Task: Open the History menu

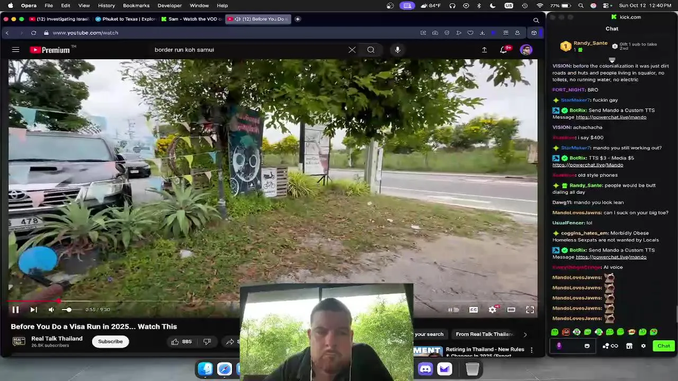Action: pos(106,6)
